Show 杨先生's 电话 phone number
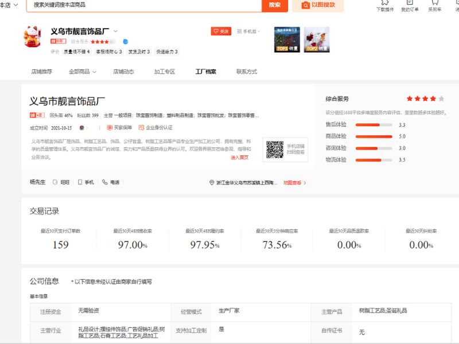This screenshot has width=459, height=344. [111, 182]
